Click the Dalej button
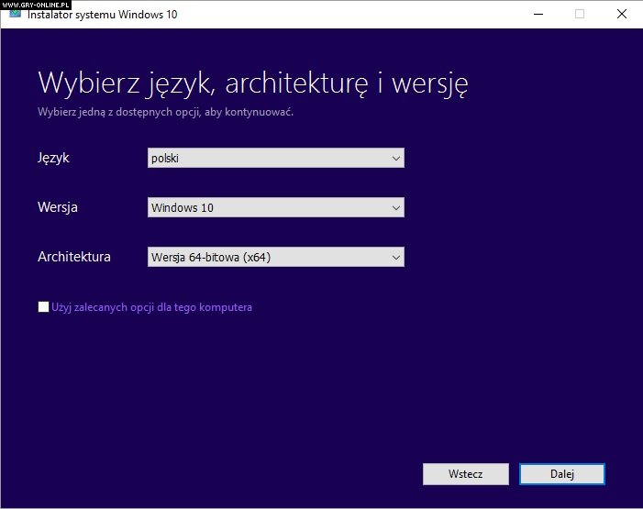The height and width of the screenshot is (509, 643). tap(561, 474)
